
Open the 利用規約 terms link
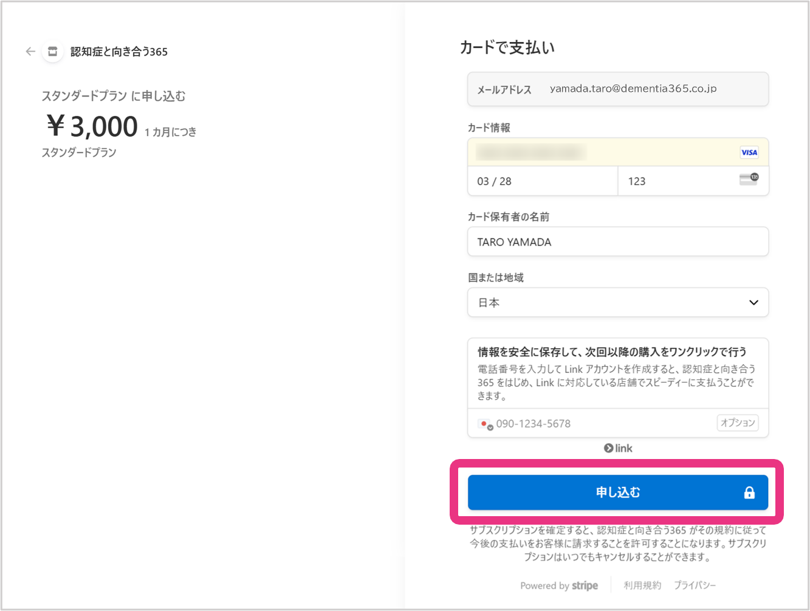point(642,585)
